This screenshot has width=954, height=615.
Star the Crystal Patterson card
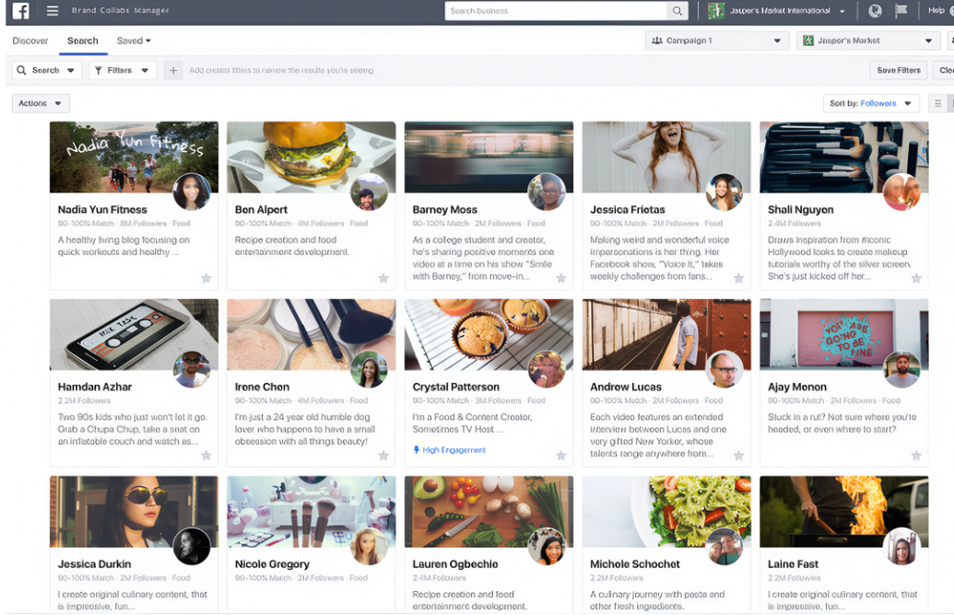click(561, 455)
